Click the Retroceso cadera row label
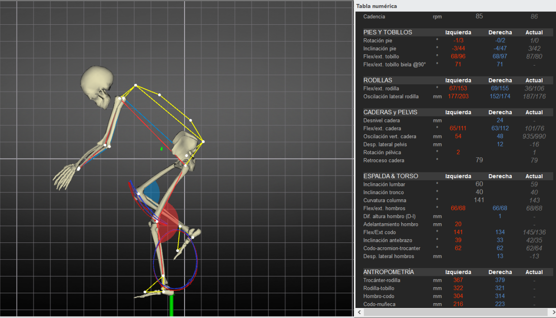The image size is (556, 318). [384, 160]
